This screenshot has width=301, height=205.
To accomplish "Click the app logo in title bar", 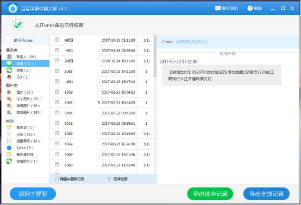I will [13, 8].
